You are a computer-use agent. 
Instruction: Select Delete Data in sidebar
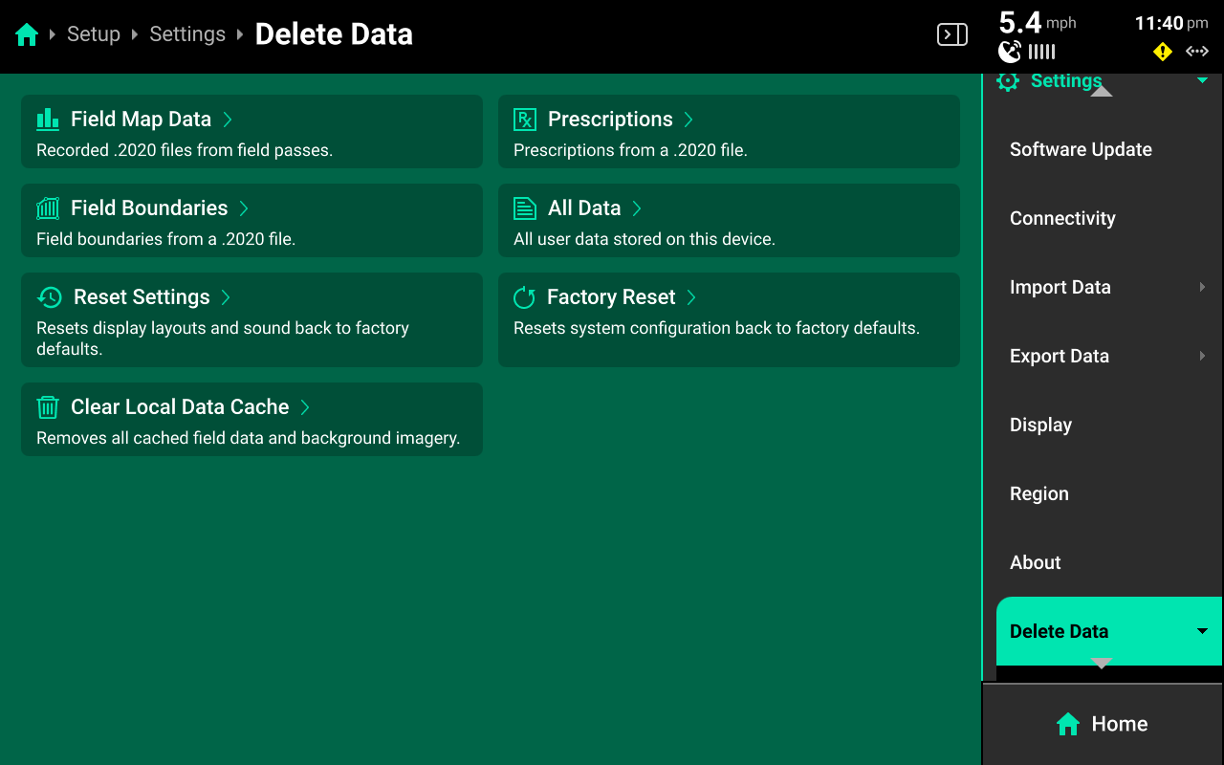(1109, 631)
